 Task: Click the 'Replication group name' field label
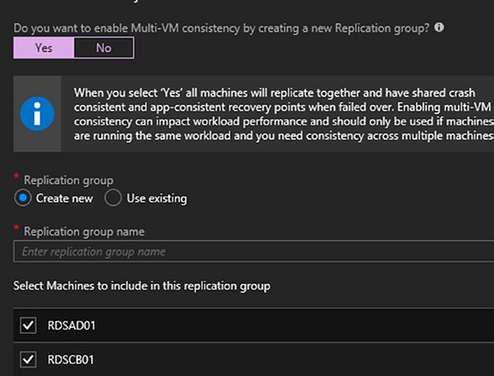tap(84, 232)
